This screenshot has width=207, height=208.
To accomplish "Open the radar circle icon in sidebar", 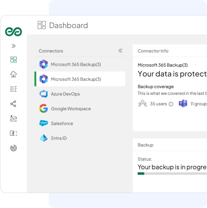I will point(13,148).
